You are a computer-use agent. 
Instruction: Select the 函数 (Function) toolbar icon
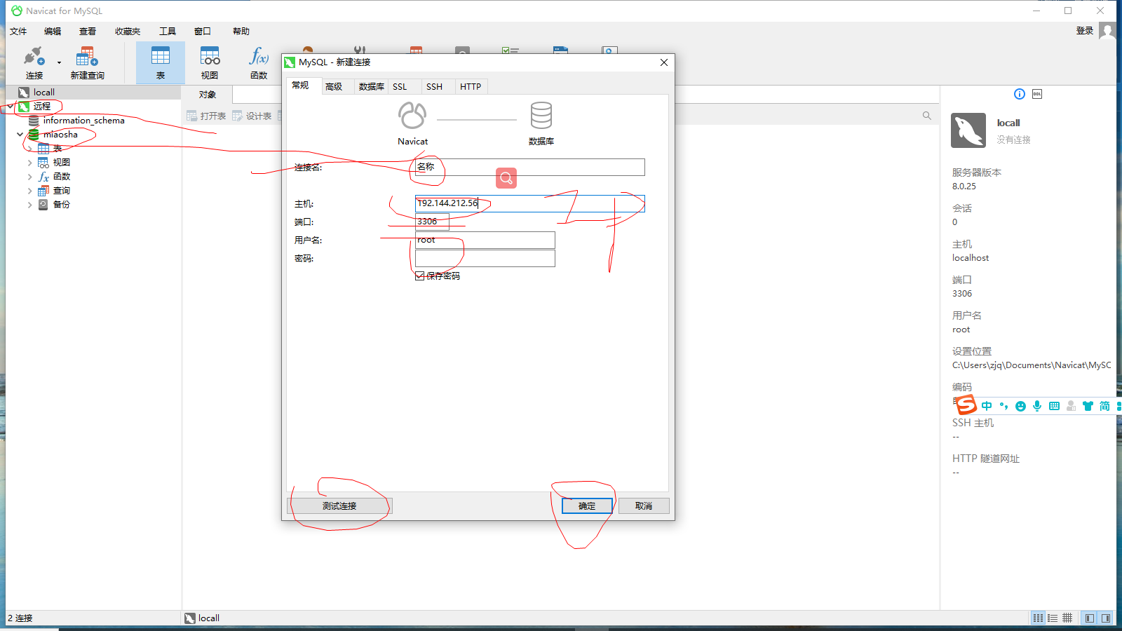259,62
